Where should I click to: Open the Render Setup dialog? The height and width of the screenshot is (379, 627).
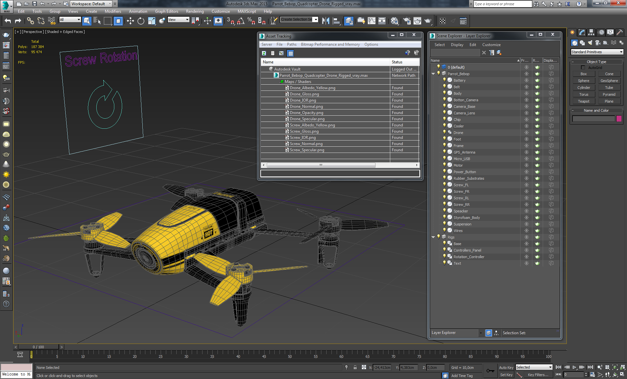407,21
